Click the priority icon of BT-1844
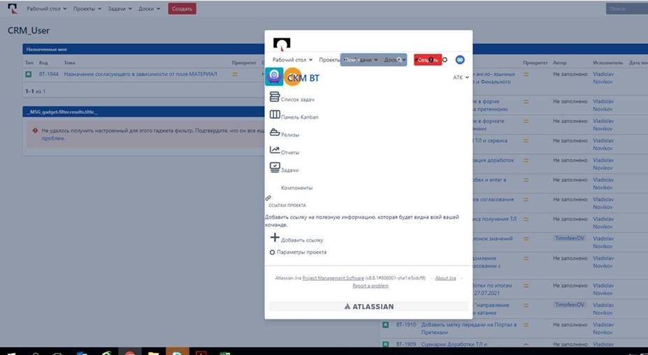The height and width of the screenshot is (355, 648). point(235,74)
